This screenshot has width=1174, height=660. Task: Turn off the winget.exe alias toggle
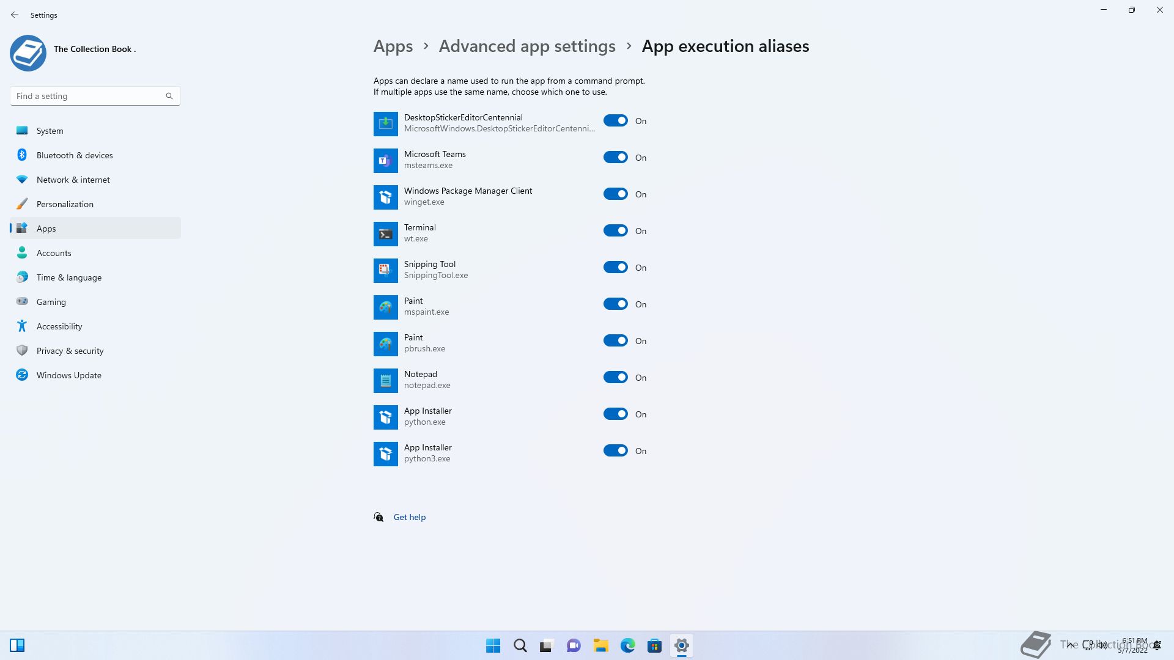click(x=615, y=194)
